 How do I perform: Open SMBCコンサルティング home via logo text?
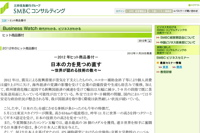click(39, 11)
